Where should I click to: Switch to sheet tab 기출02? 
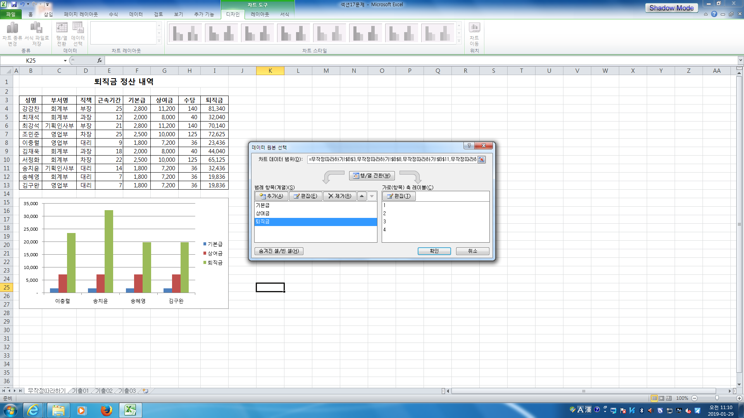point(104,391)
